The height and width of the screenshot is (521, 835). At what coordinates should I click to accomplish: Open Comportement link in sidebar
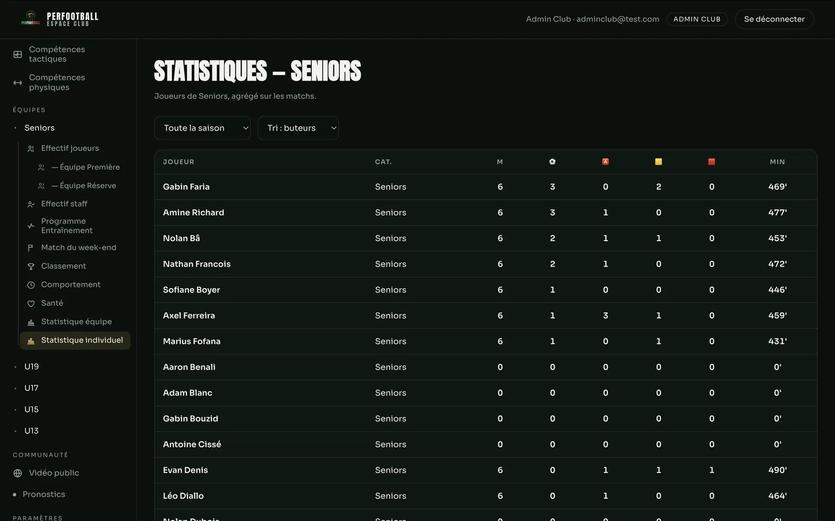[x=71, y=284]
